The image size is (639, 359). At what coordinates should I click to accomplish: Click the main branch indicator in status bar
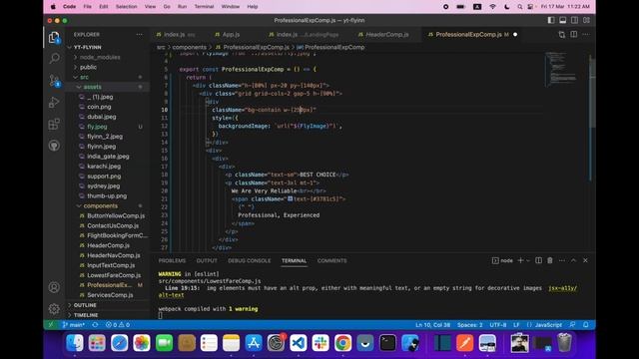point(73,325)
